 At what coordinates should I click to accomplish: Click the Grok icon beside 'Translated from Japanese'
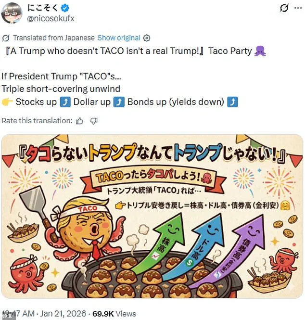6,38
